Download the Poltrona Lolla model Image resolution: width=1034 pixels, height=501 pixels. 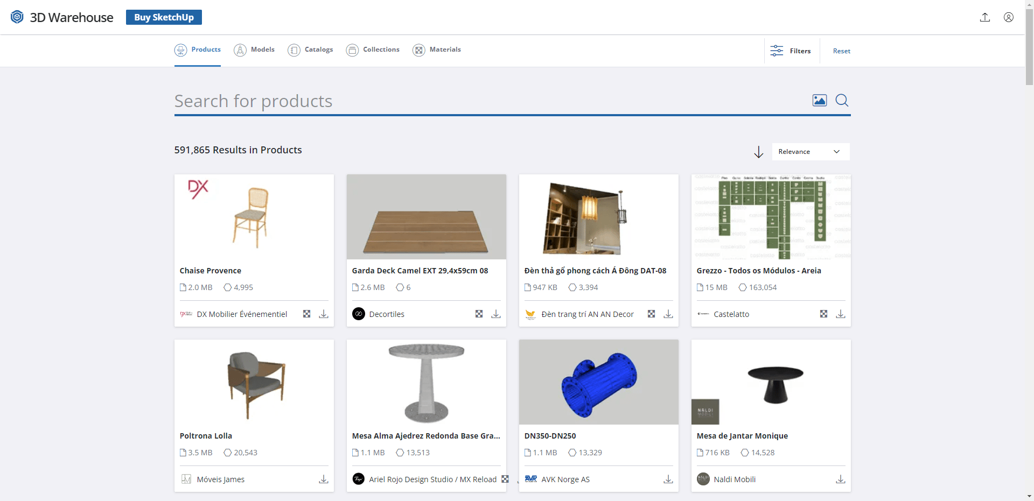(324, 479)
